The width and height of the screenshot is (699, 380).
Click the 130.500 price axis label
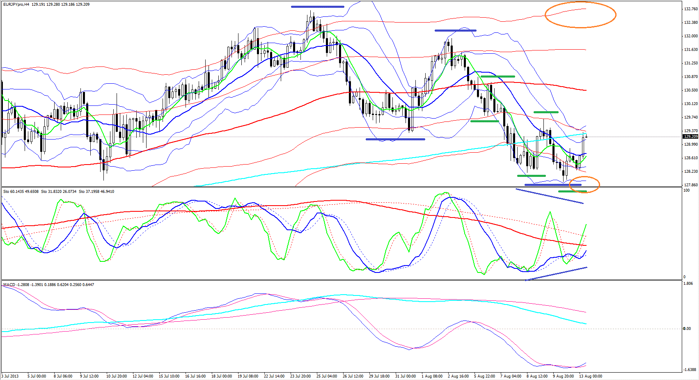click(x=690, y=90)
